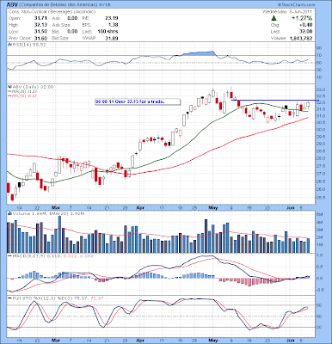Image resolution: width=332 pixels, height=344 pixels.
Task: Click the 'Apr' label on the price chart axis
Action: click(x=139, y=207)
